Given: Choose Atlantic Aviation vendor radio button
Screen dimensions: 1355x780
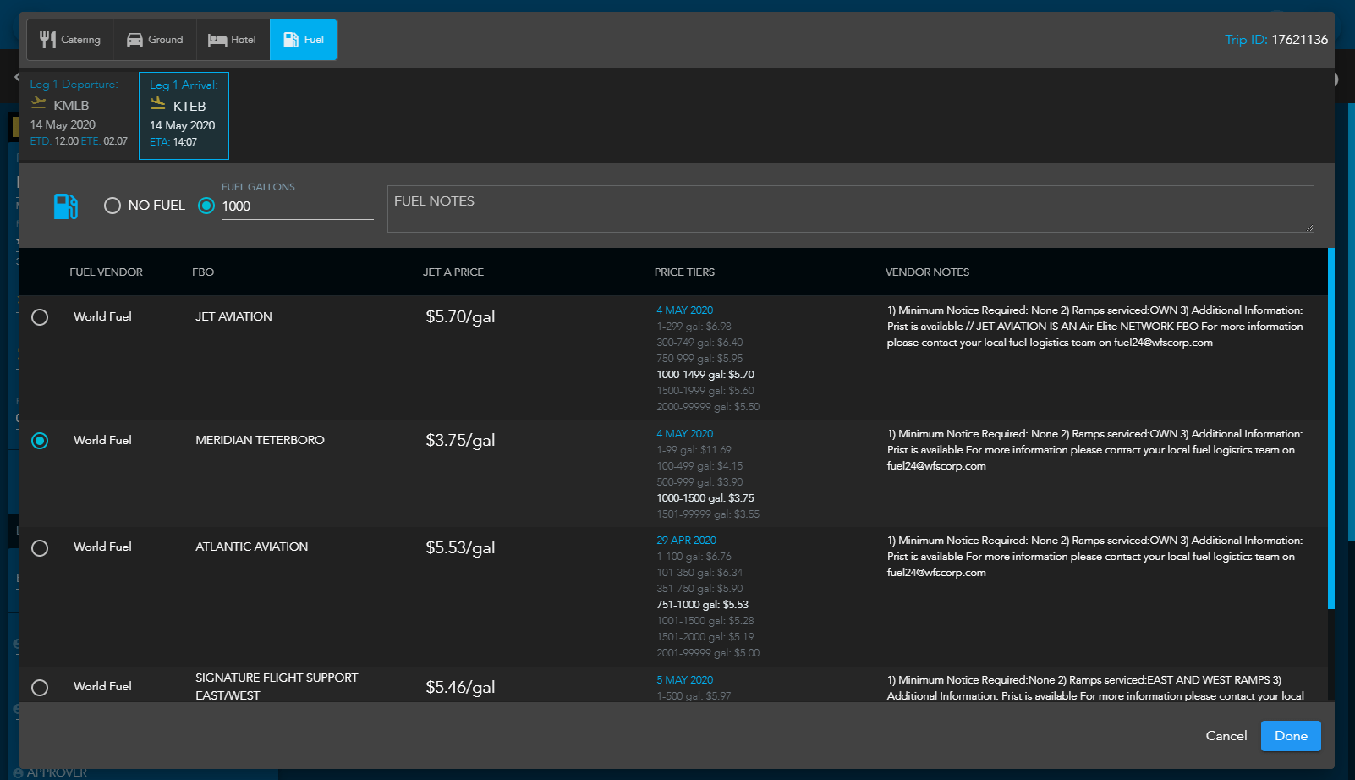Looking at the screenshot, I should point(40,548).
